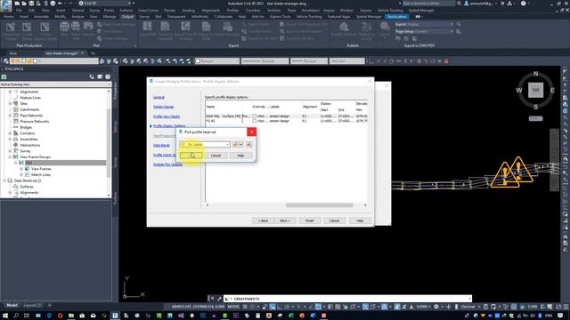Click the Undo arrow in quick access toolbar
Viewport: 570px width, 320px height.
(x=61, y=4)
